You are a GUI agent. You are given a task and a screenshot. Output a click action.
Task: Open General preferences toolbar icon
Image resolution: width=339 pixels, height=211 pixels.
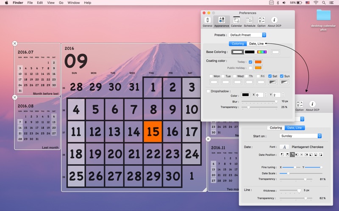pos(207,22)
